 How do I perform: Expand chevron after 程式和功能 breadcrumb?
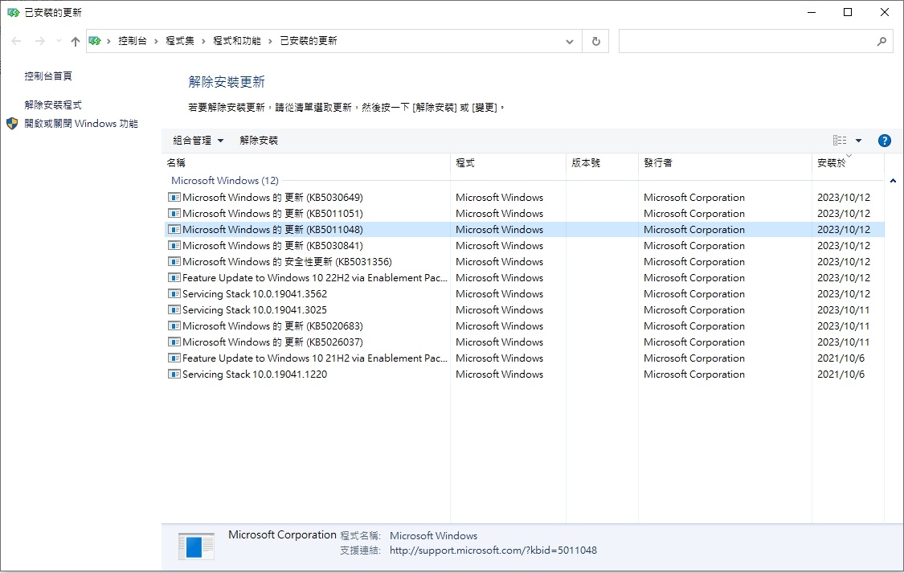pyautogui.click(x=270, y=42)
